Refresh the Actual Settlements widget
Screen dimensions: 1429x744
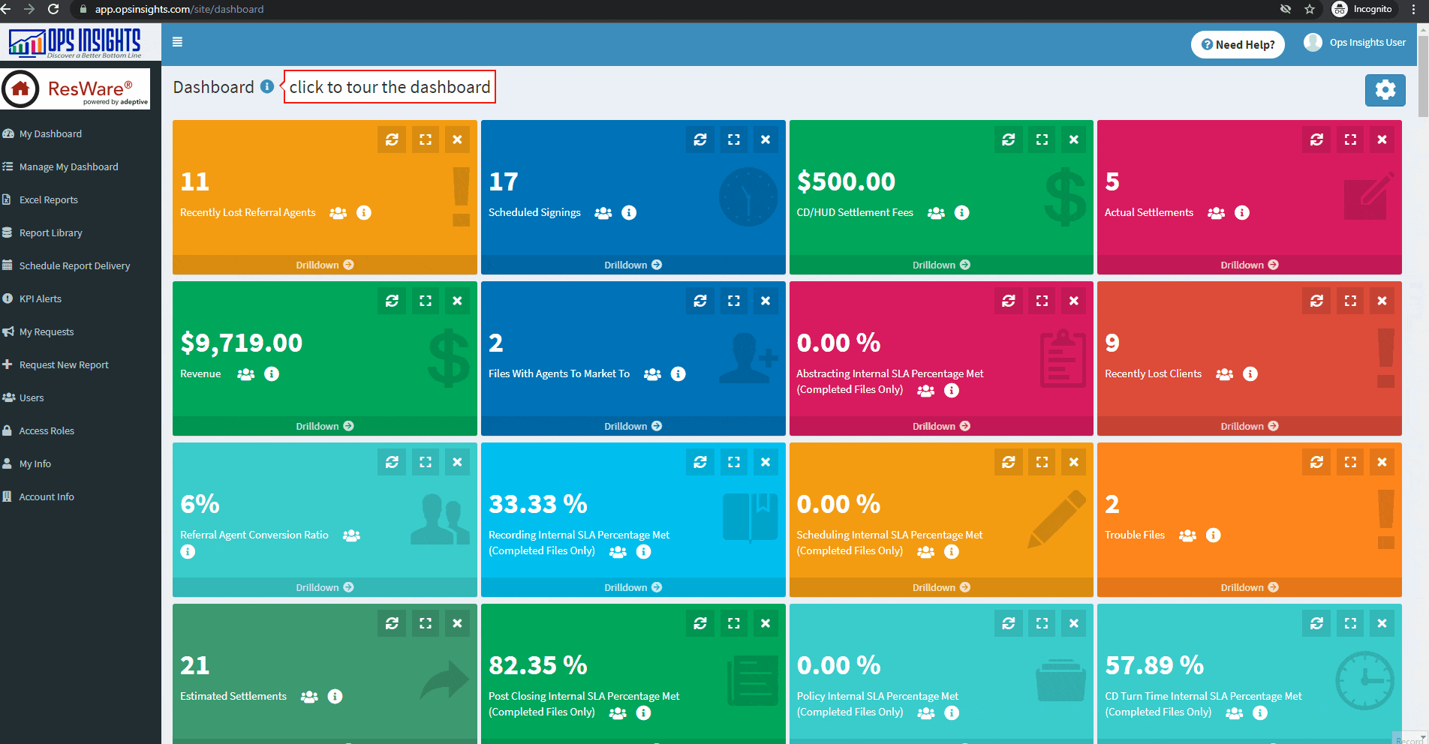[1316, 139]
